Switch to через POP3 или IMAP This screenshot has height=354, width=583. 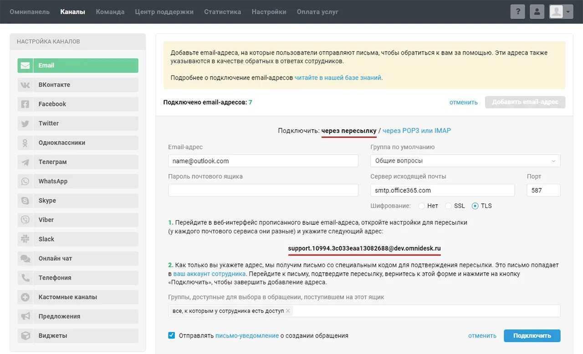416,131
